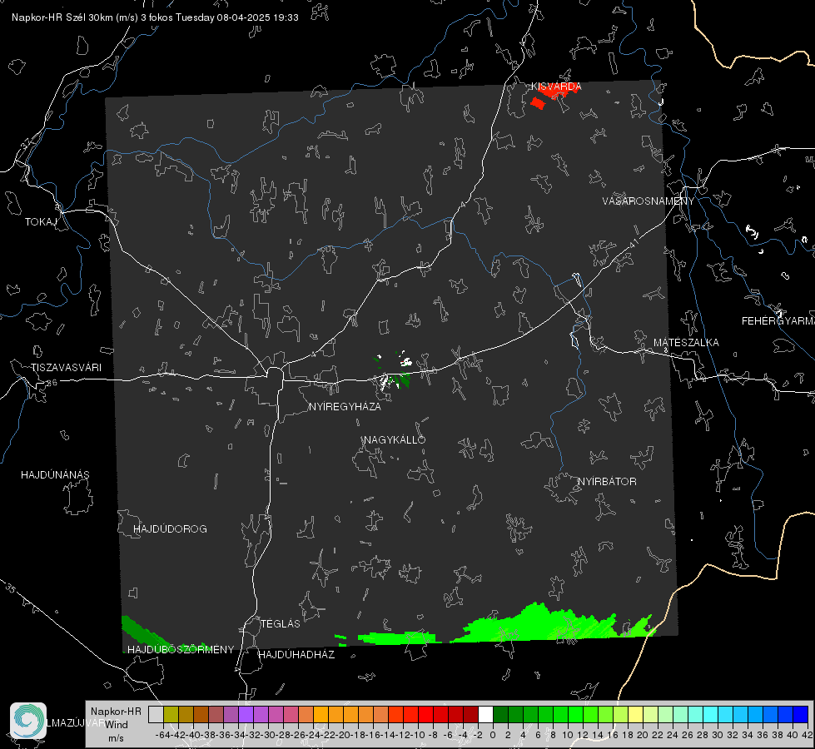Click the Napkor-HR legend title

click(116, 712)
